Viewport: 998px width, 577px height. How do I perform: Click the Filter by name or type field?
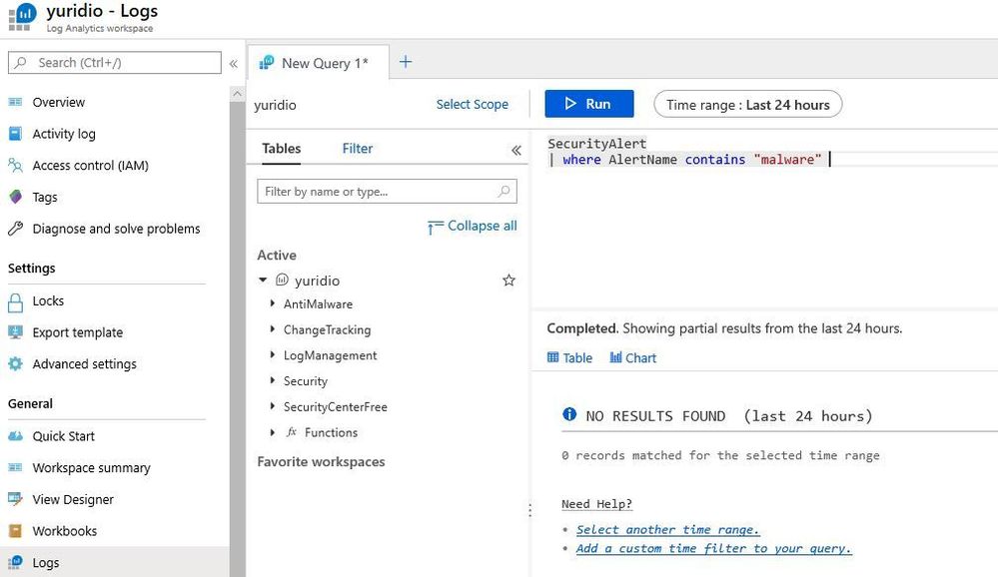(x=387, y=191)
